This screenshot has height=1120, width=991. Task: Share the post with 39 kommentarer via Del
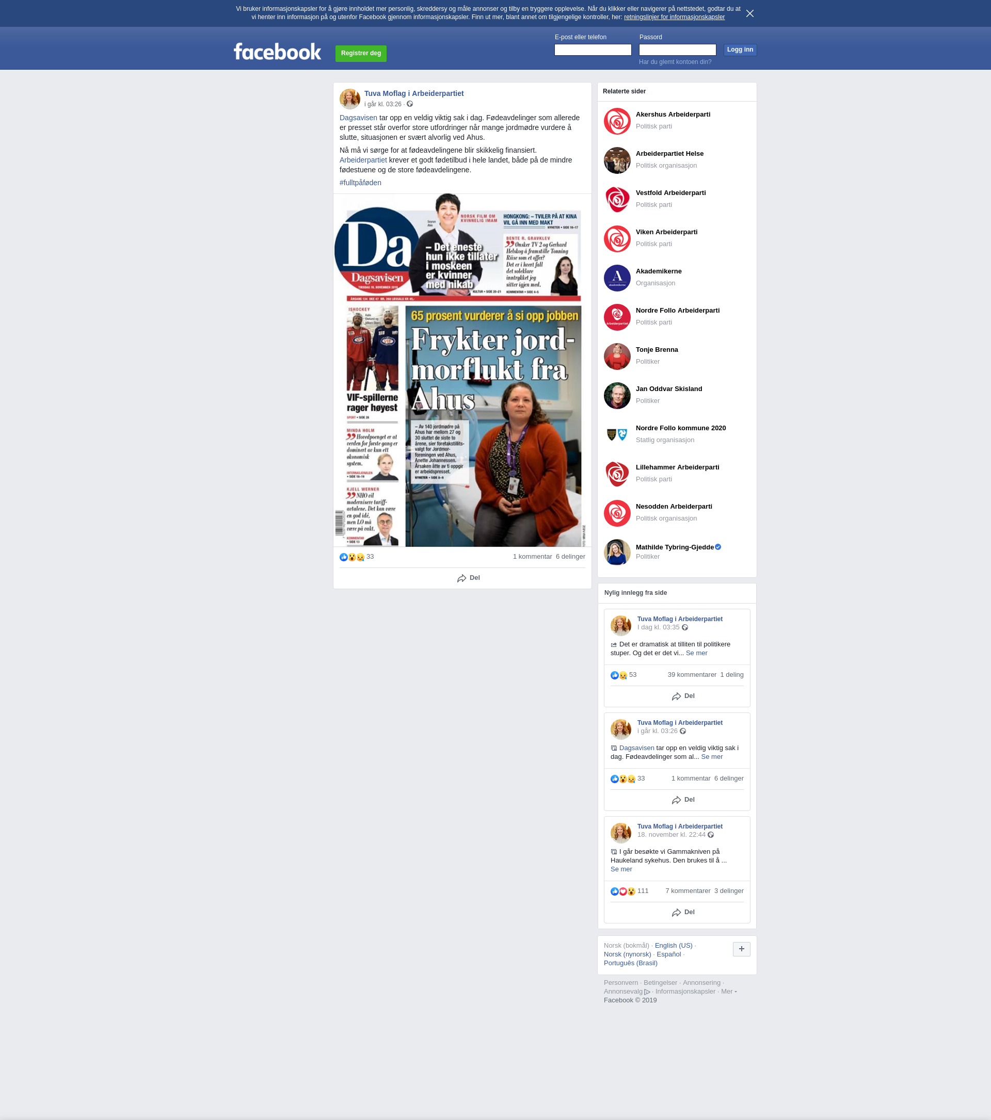click(683, 696)
